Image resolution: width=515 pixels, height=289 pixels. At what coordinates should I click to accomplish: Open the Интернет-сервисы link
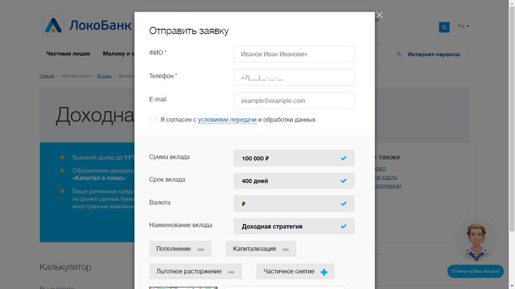point(433,55)
